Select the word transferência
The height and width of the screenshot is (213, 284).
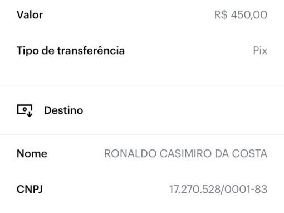click(91, 51)
